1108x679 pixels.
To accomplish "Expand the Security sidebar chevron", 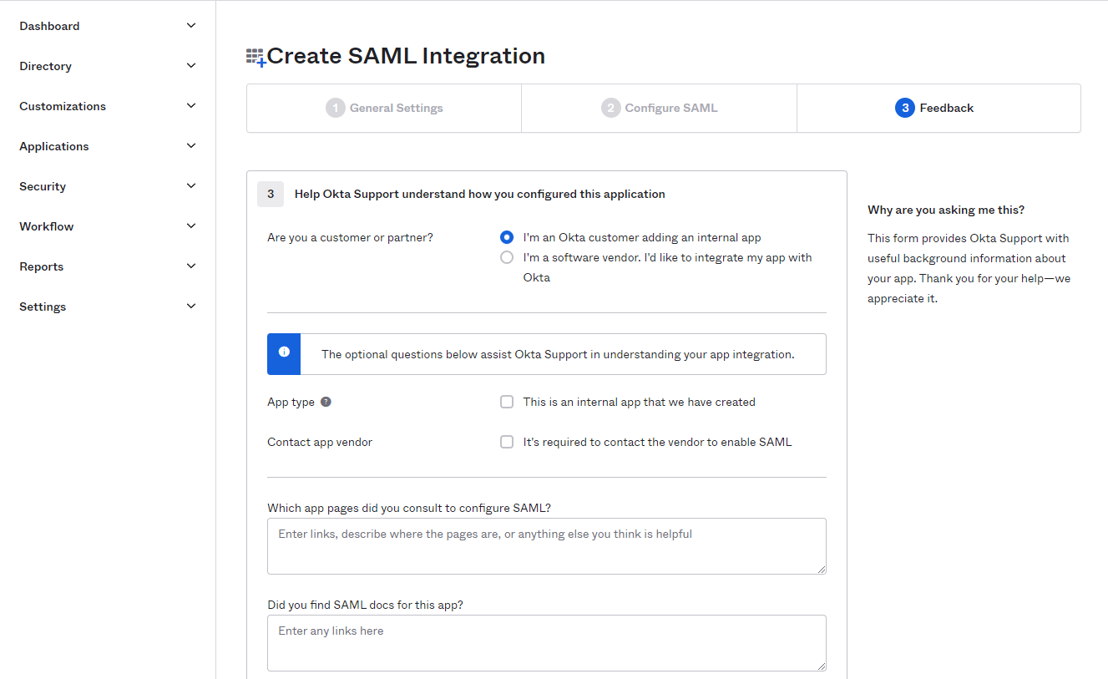I will click(x=191, y=186).
